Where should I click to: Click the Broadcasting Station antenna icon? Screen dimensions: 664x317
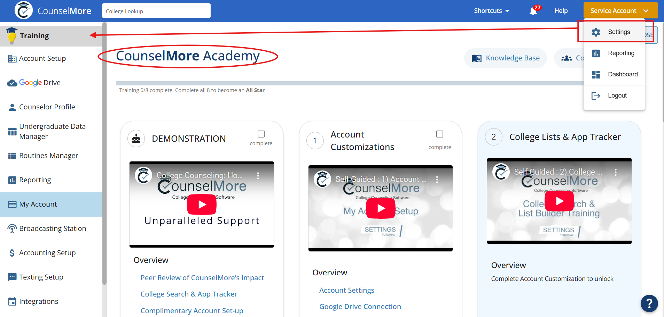[12, 229]
